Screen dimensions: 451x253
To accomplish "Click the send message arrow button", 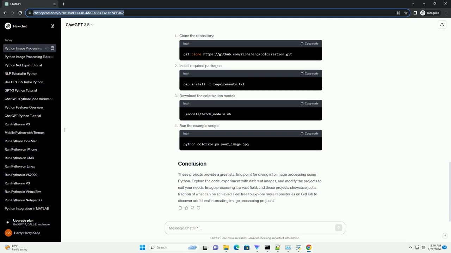I will pyautogui.click(x=339, y=228).
